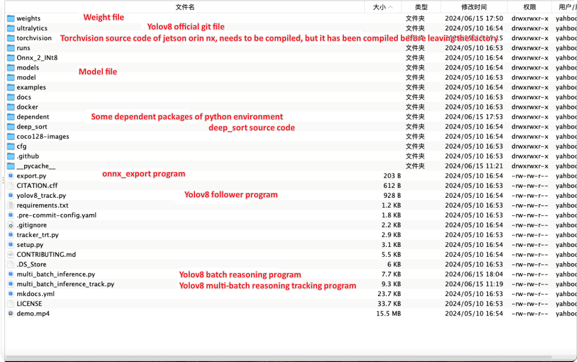This screenshot has width=577, height=362.
Task: Sort by the 类型 type column header
Action: click(421, 7)
